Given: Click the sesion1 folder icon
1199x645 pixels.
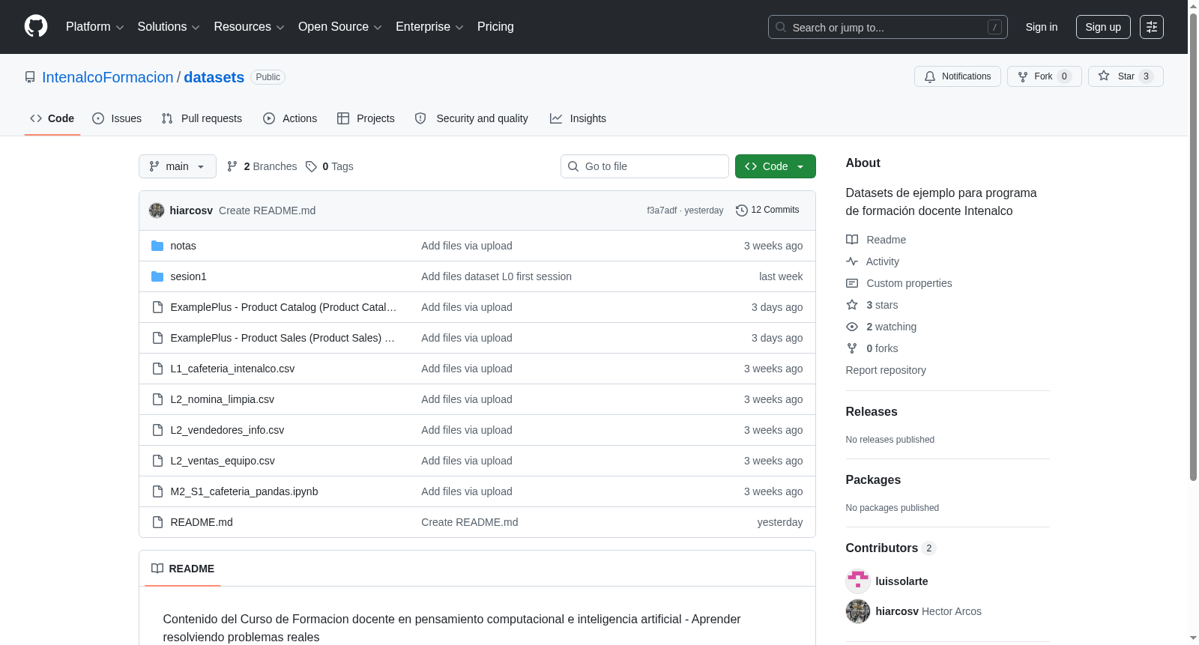Looking at the screenshot, I should [157, 276].
